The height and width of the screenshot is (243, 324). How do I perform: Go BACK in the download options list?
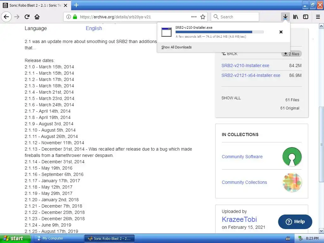(230, 54)
